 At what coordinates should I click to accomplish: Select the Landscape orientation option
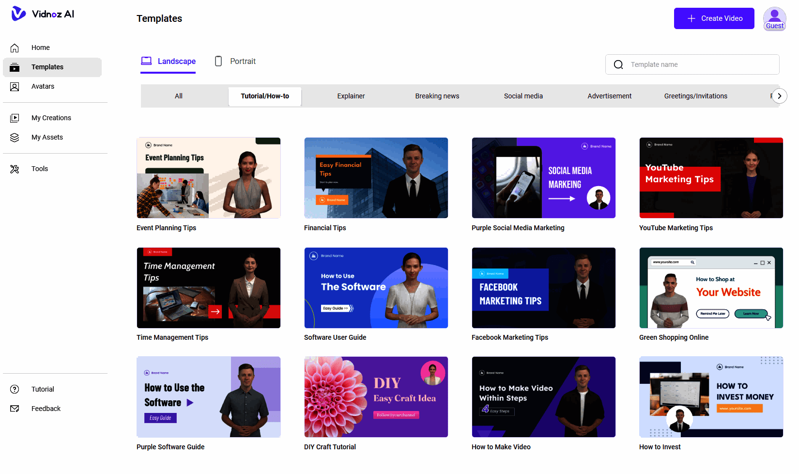pos(168,61)
